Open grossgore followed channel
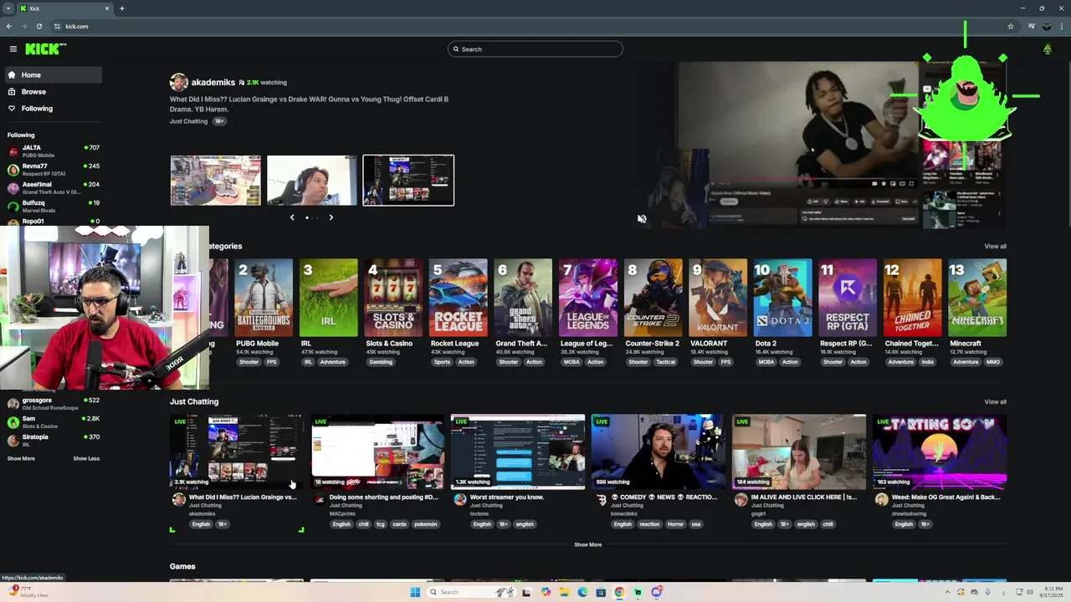The width and height of the screenshot is (1071, 602). click(54, 403)
